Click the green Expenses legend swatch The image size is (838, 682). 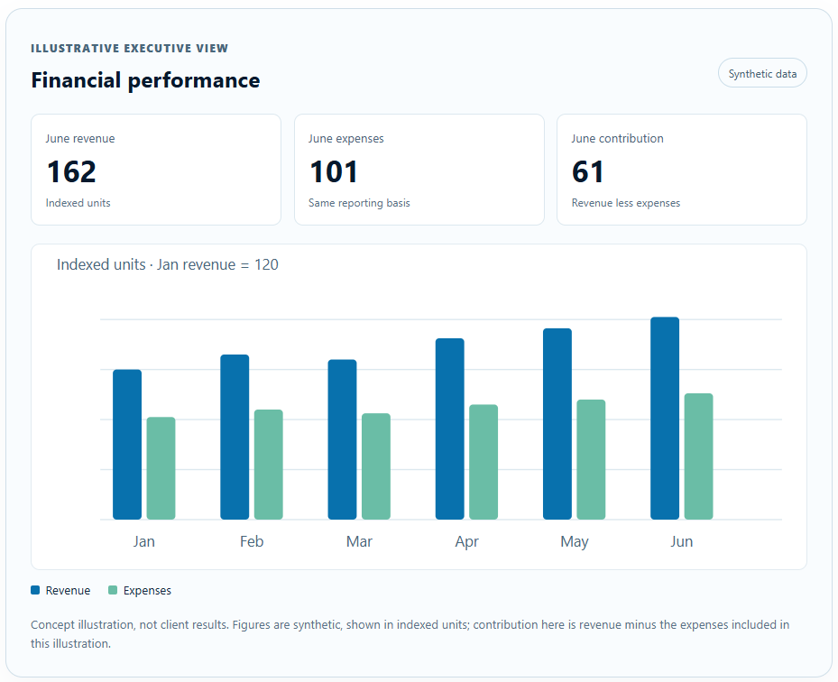[113, 590]
